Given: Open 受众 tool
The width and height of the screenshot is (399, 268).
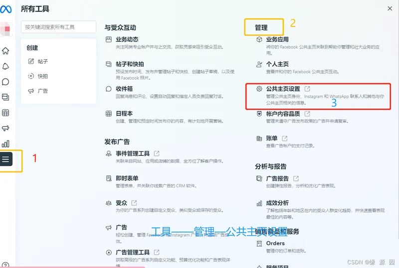Looking at the screenshot, I should (x=121, y=203).
